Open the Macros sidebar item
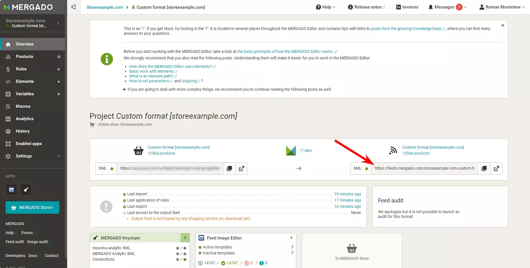The height and width of the screenshot is (268, 530). (33, 106)
